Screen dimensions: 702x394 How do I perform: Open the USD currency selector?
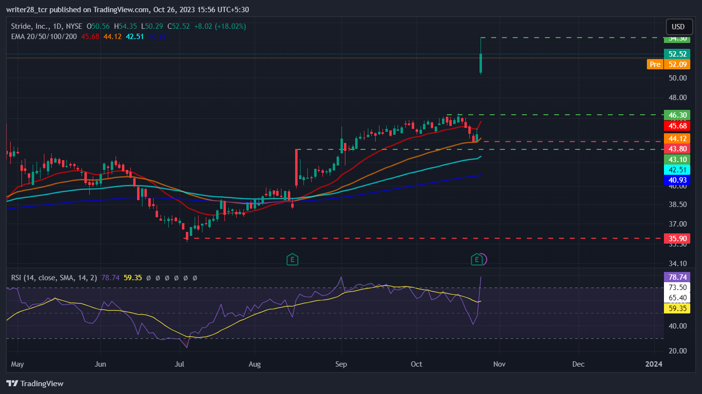pos(678,27)
